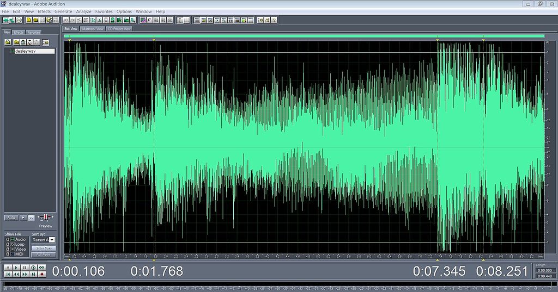Screen dimensions: 558x292
Task: Click the scissors Cut toolbar icon
Action: 100,20
